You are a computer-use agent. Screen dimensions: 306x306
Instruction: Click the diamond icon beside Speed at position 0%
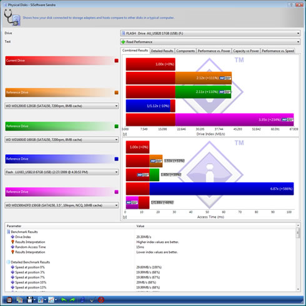point(12,267)
